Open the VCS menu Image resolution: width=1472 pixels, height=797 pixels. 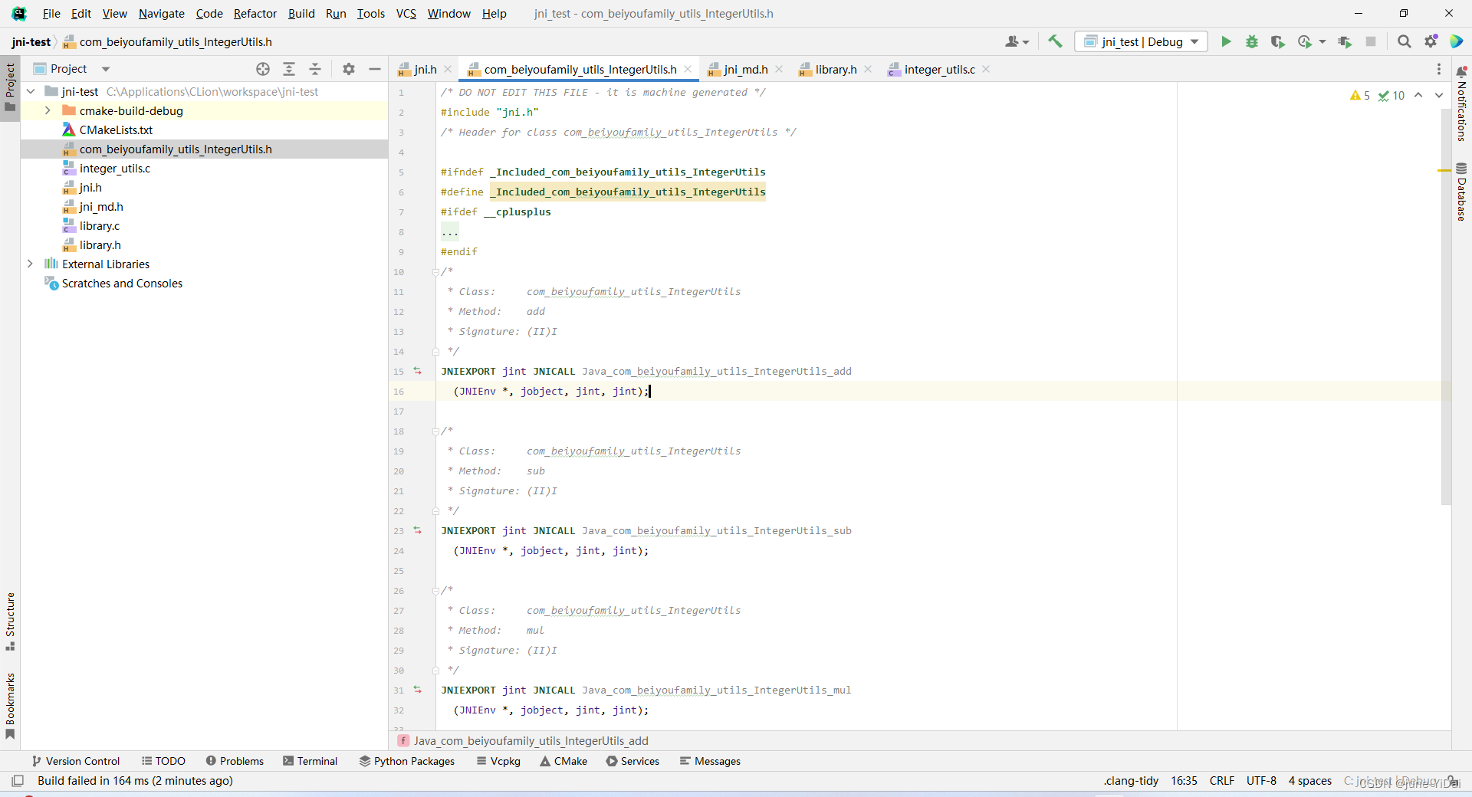tap(406, 13)
